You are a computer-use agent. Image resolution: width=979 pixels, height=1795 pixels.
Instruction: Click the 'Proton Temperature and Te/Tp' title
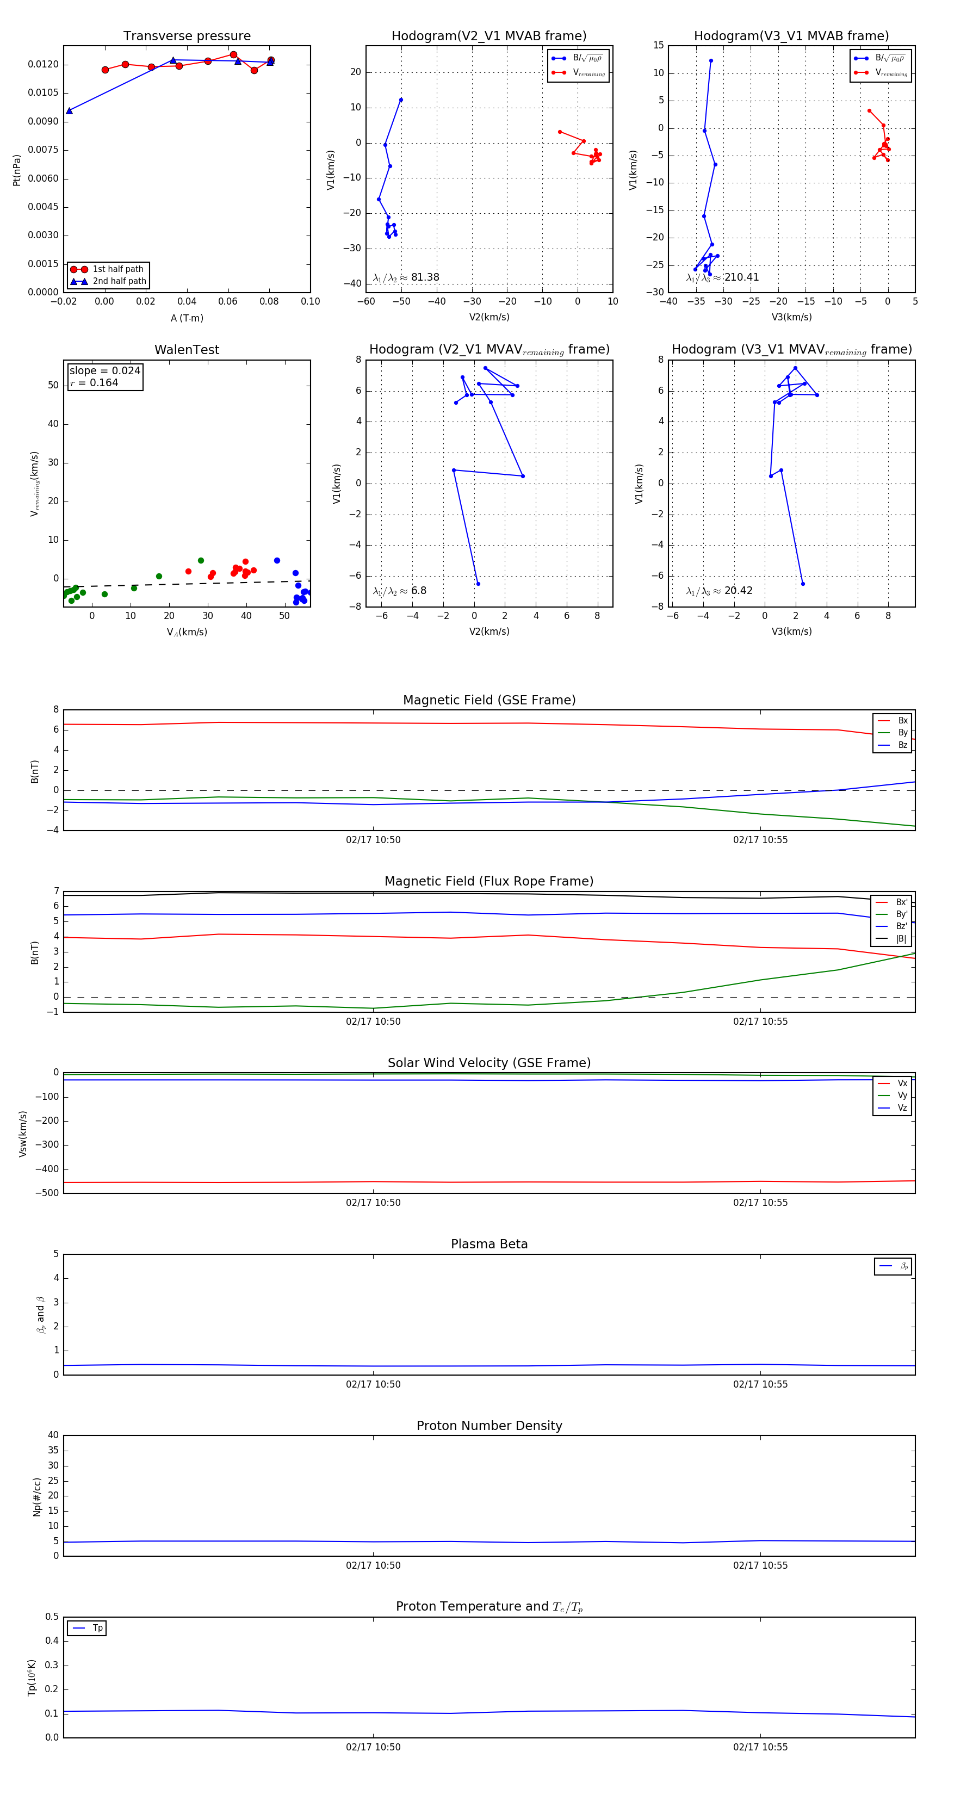[x=489, y=1607]
